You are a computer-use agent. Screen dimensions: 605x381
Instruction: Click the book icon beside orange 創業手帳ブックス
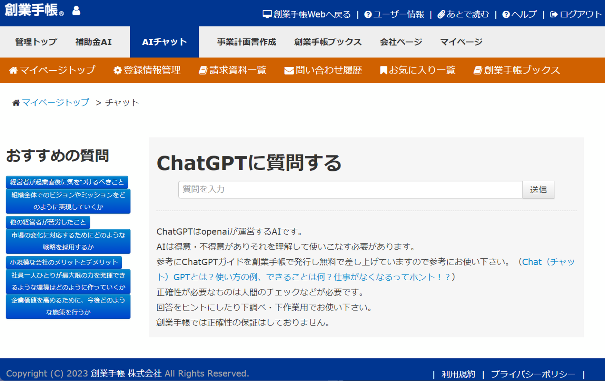coord(478,70)
